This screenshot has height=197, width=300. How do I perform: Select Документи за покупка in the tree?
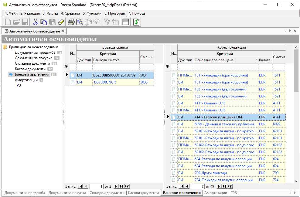[x=33, y=58]
